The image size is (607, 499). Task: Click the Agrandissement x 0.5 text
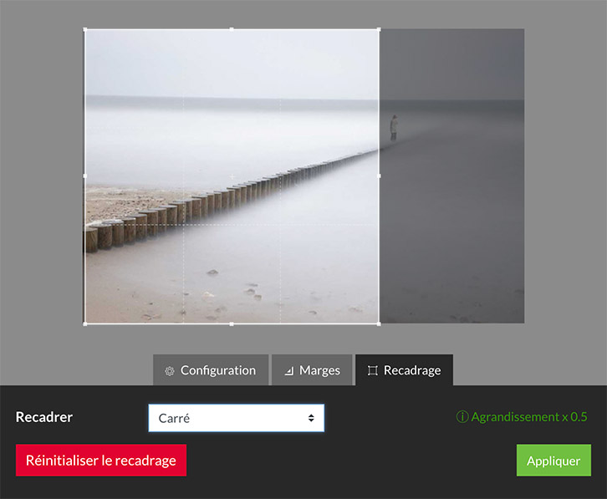[529, 417]
